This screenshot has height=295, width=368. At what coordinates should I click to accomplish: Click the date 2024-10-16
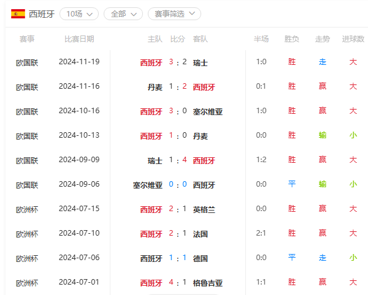pos(79,111)
